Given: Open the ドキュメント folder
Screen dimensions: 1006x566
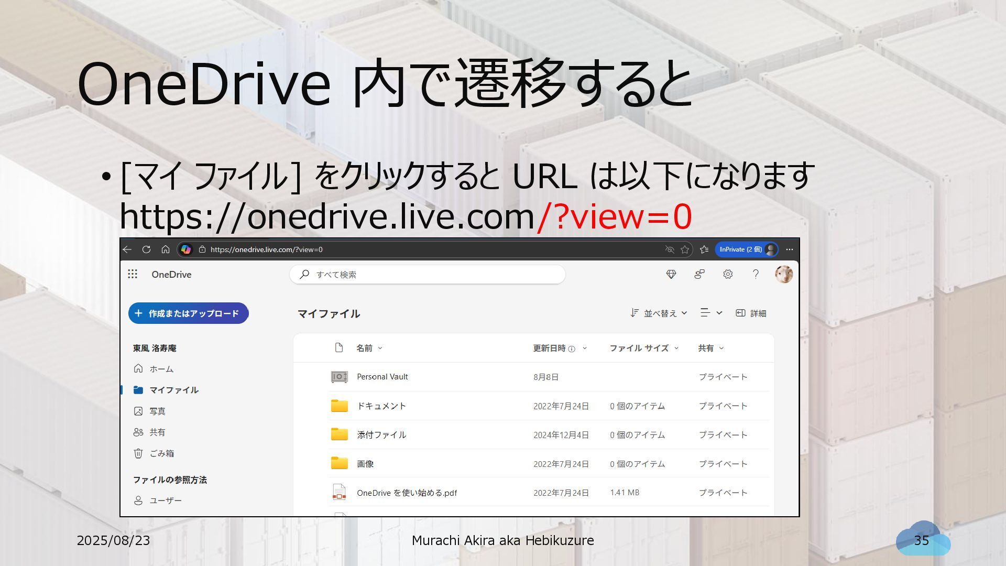Looking at the screenshot, I should click(x=381, y=406).
